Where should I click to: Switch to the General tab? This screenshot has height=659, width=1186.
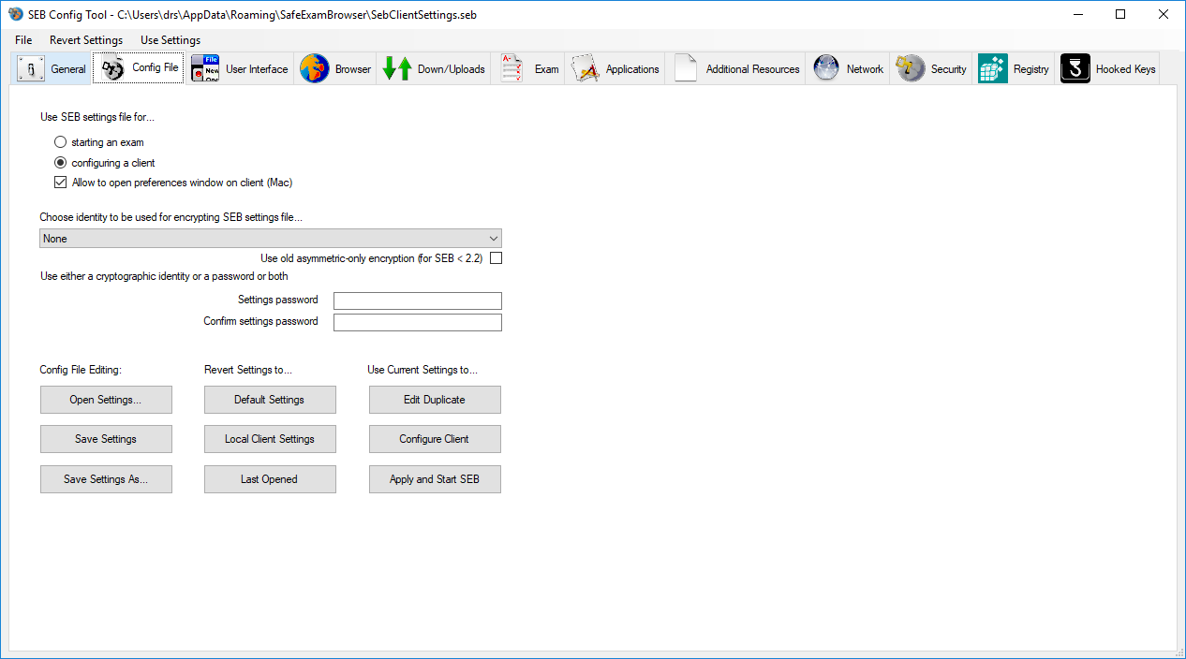[x=52, y=69]
